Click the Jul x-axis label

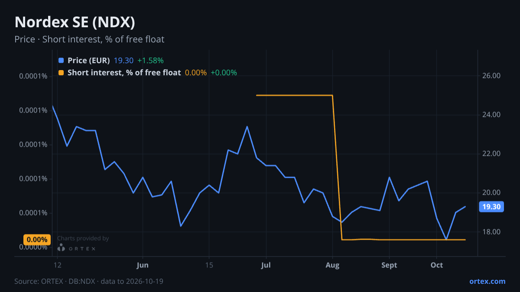point(266,265)
